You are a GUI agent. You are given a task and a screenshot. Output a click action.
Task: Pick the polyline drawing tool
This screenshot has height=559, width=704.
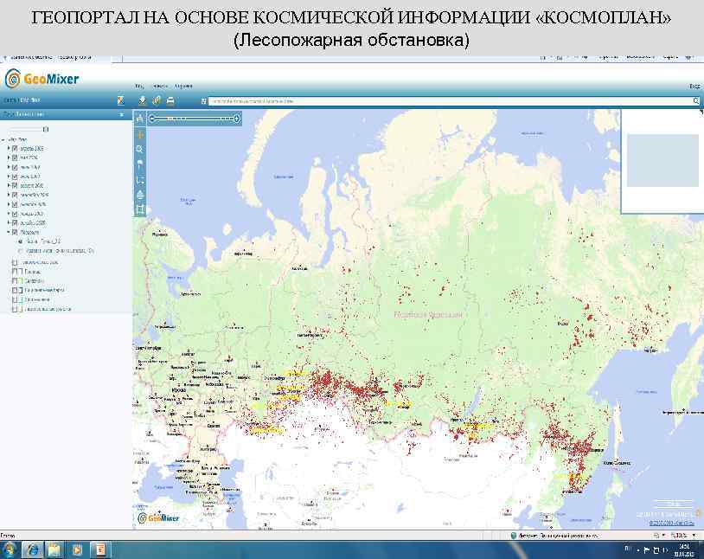[x=140, y=179]
